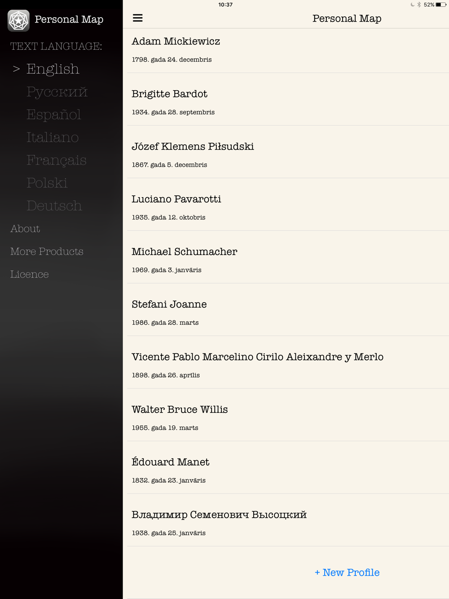
Task: Open More Products in sidebar
Action: 47,251
